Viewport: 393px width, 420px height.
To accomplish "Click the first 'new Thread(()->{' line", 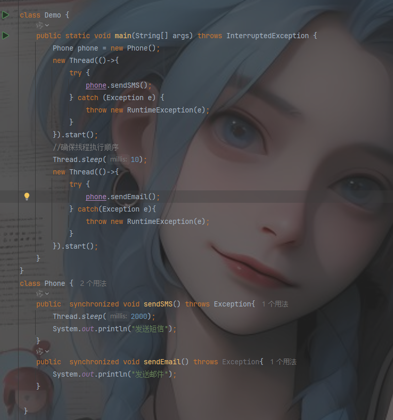I will [x=86, y=60].
